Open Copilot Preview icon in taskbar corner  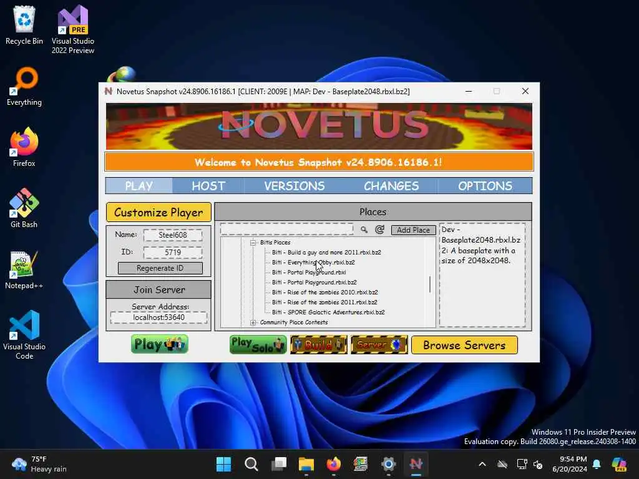click(619, 464)
